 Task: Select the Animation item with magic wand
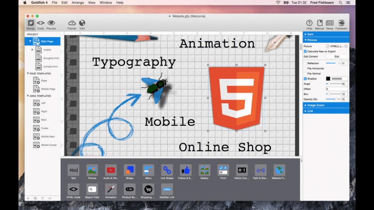coord(110,191)
